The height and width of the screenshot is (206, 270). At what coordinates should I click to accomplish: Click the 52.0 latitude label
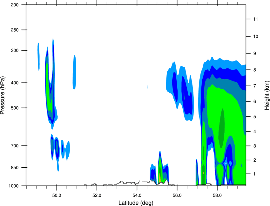point(97,196)
